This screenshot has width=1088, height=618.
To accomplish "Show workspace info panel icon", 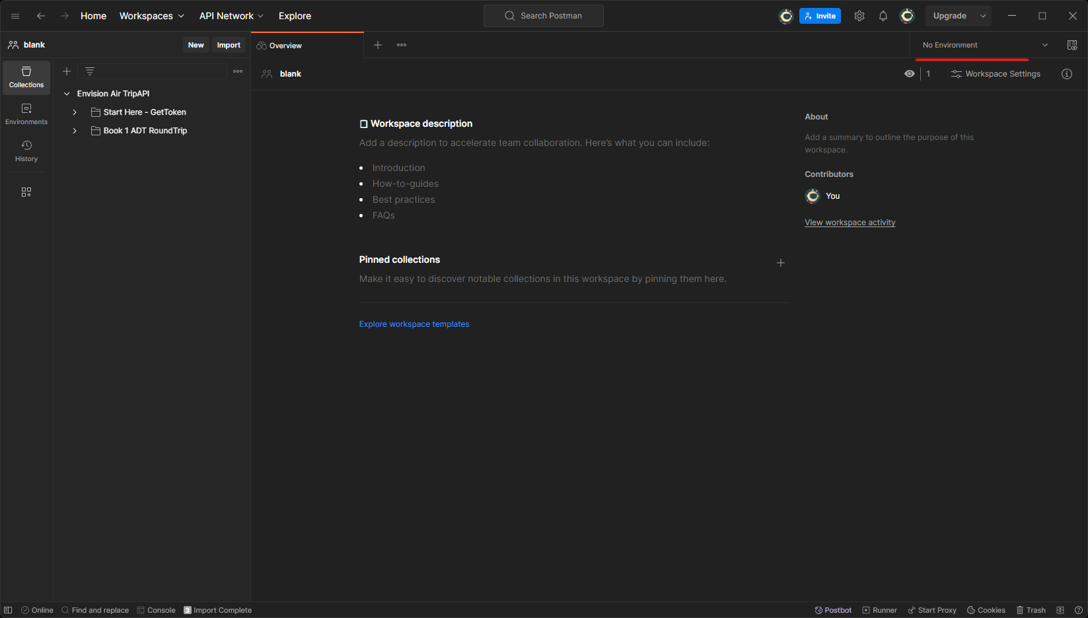I will pos(1067,74).
